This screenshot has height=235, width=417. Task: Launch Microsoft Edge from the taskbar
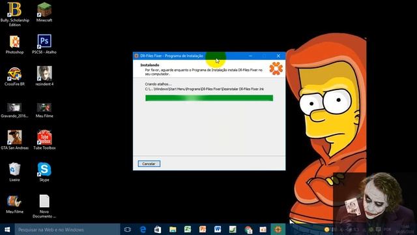coord(143,229)
